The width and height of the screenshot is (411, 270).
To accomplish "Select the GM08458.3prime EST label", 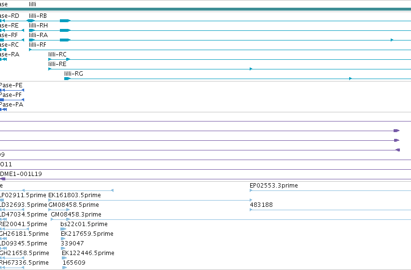I will tap(76, 215).
